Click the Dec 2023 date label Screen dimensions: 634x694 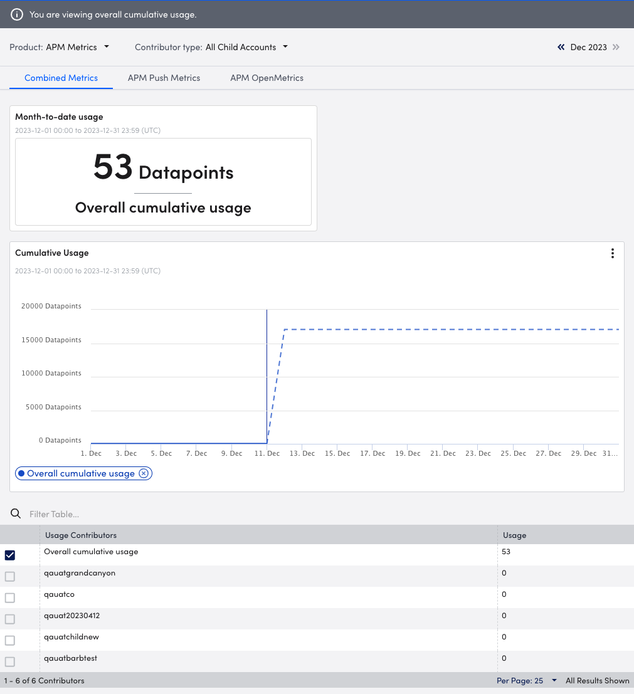(x=588, y=47)
